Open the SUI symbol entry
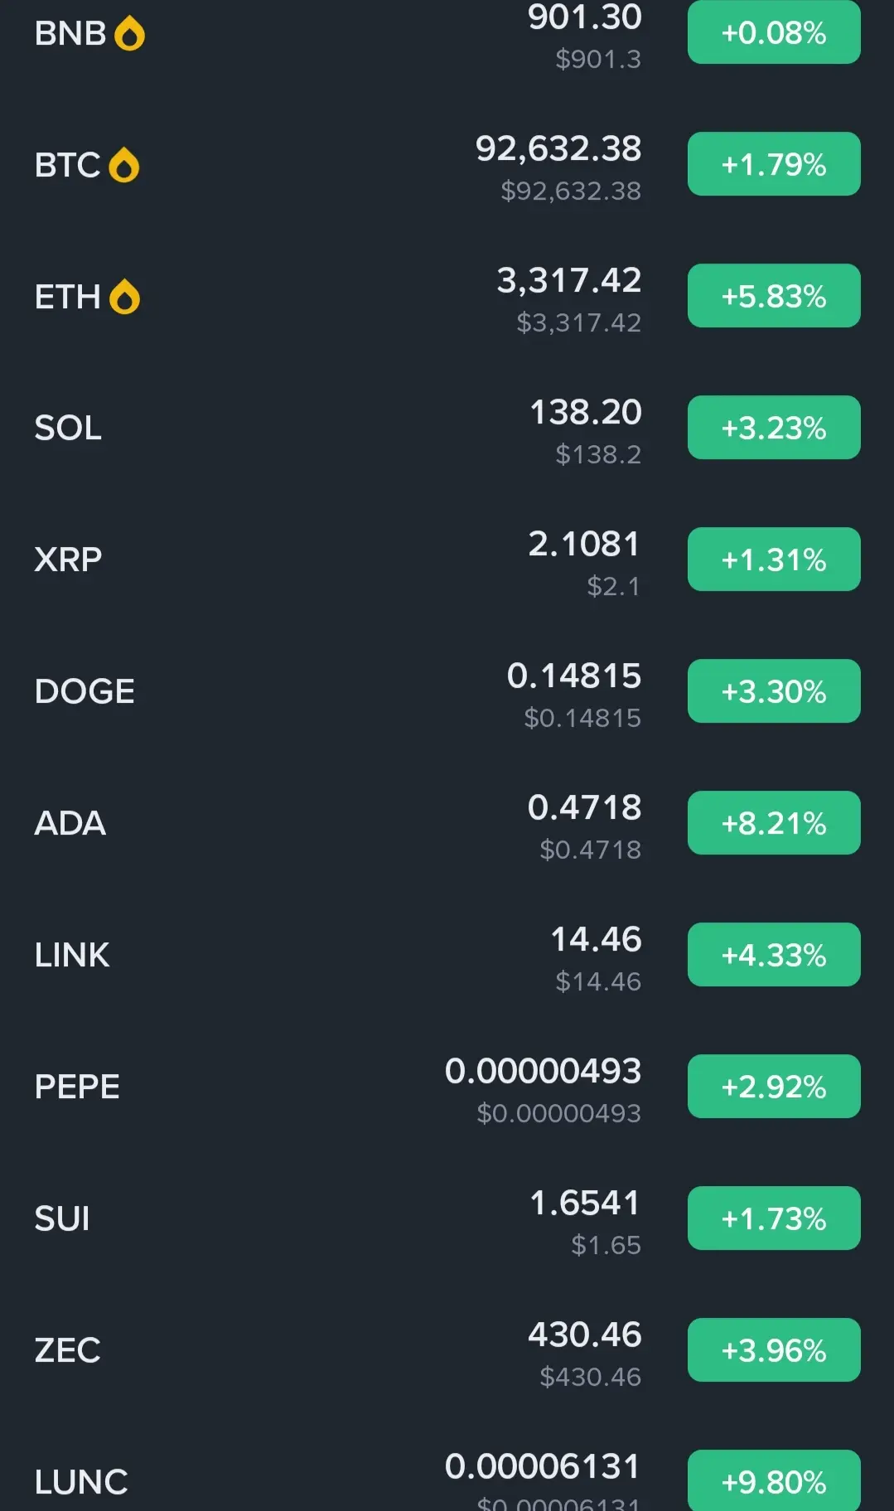The width and height of the screenshot is (894, 1511). click(x=62, y=1218)
